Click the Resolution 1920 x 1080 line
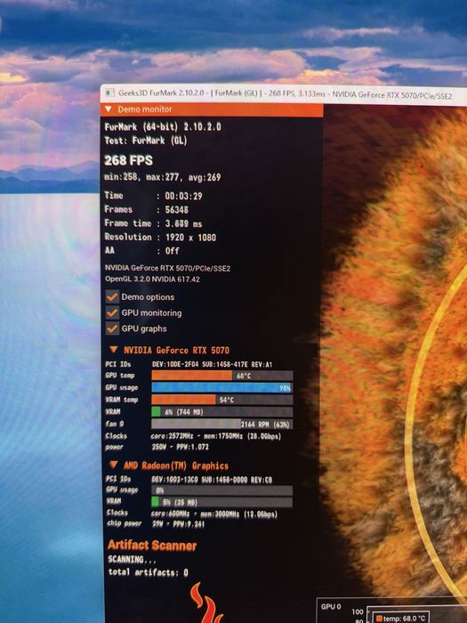This screenshot has height=623, width=467. pos(160,238)
